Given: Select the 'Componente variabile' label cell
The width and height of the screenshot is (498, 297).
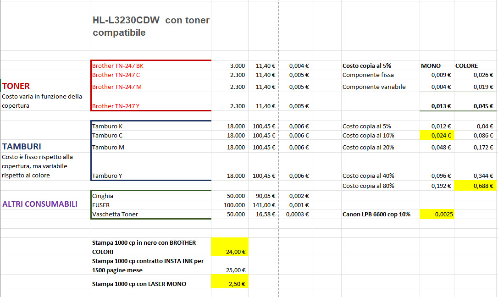Looking at the screenshot, I should 381,87.
